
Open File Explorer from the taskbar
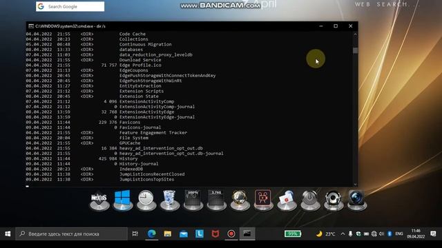point(168,234)
